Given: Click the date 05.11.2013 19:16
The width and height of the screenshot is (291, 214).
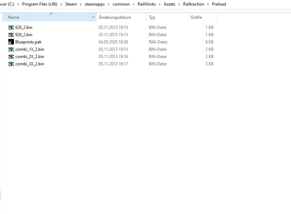Looking at the screenshot, I should 113,57.
